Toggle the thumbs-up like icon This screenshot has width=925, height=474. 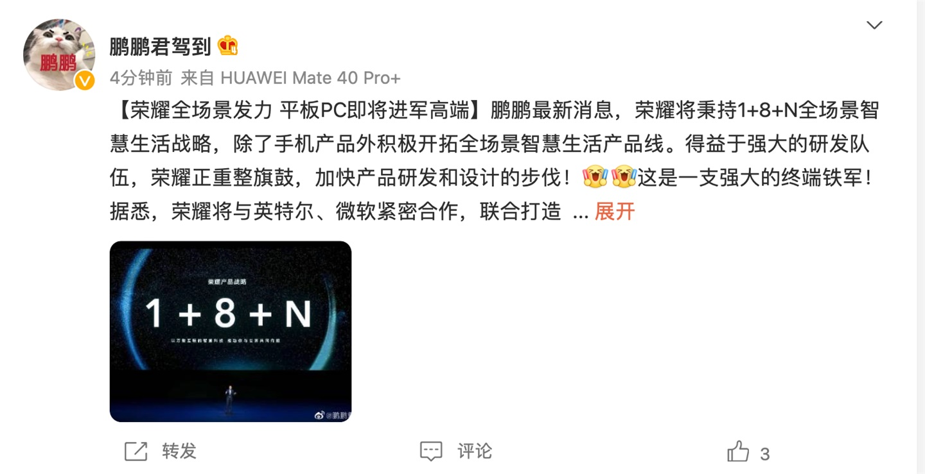(738, 452)
